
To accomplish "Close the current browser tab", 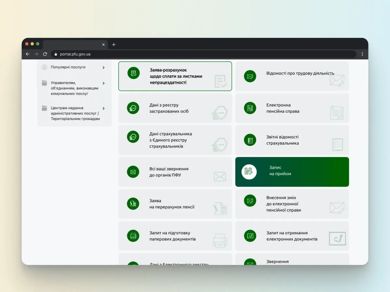I will pyautogui.click(x=104, y=45).
